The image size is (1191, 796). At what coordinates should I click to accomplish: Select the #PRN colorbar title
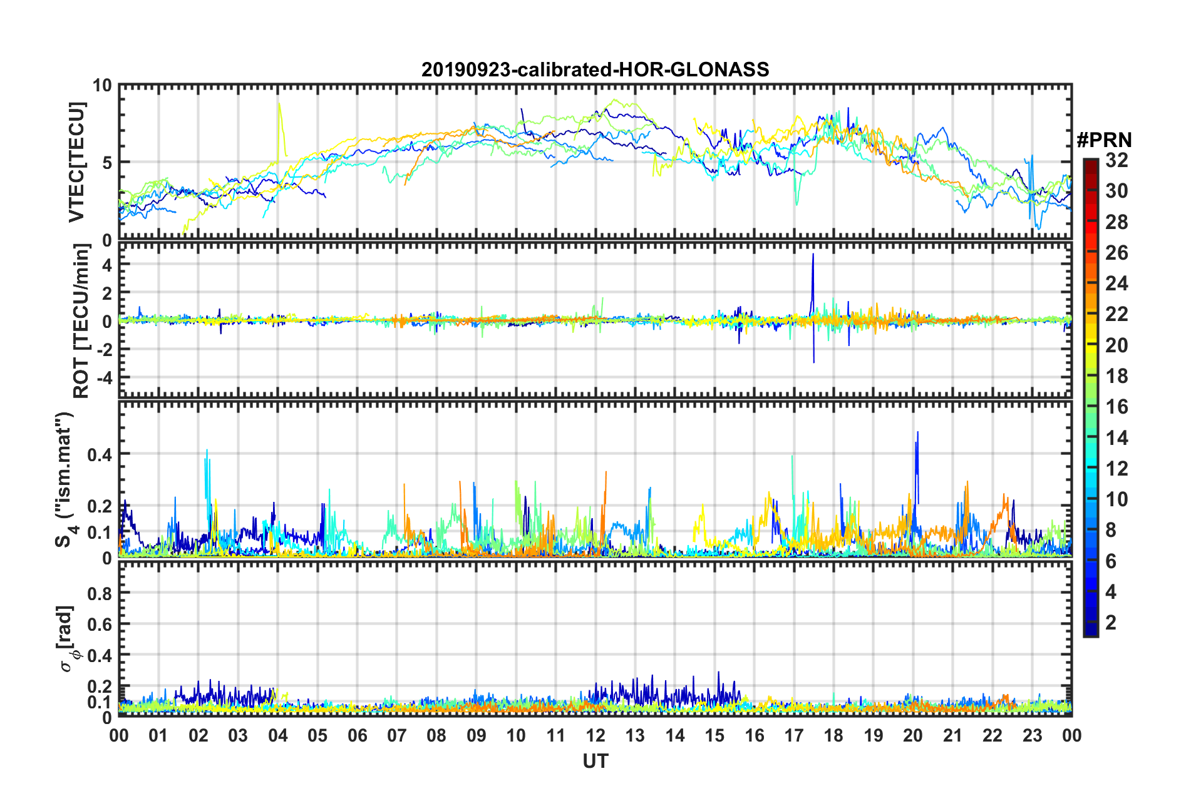[1104, 140]
